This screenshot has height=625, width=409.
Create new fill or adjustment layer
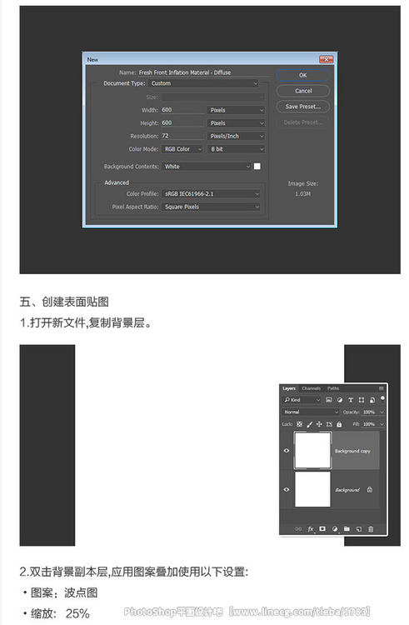click(335, 529)
